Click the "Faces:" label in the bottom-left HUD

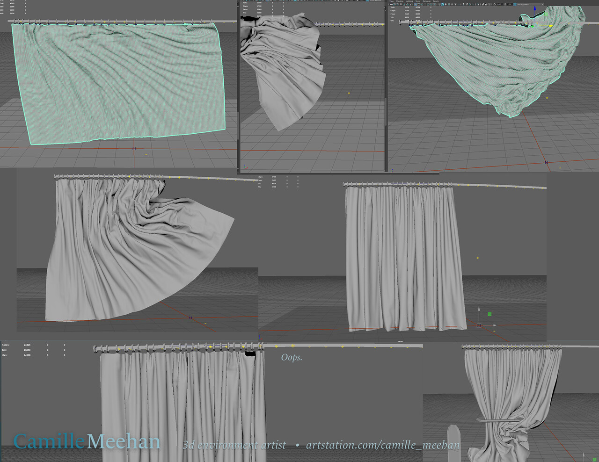[6, 345]
